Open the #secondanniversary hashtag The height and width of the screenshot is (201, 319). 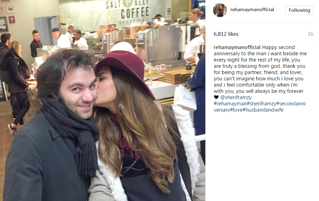(291, 104)
